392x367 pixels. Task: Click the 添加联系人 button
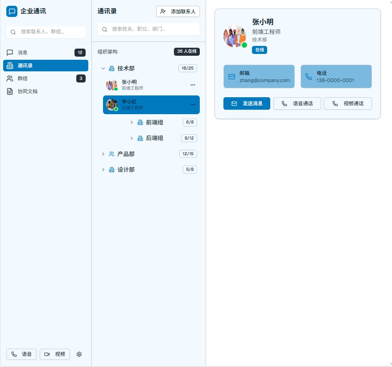178,11
